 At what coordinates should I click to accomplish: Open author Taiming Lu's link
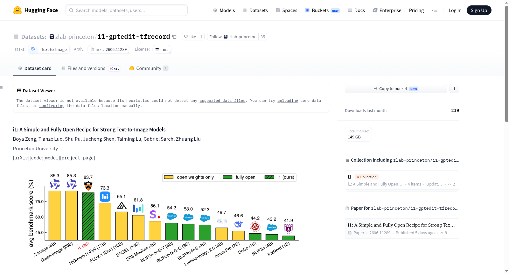129,139
